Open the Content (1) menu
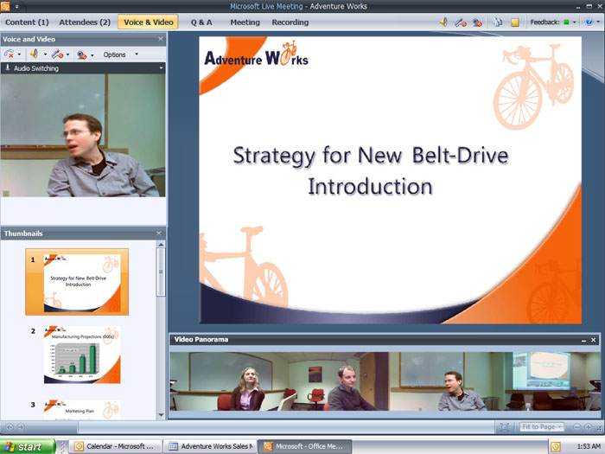This screenshot has height=454, width=605. [27, 22]
